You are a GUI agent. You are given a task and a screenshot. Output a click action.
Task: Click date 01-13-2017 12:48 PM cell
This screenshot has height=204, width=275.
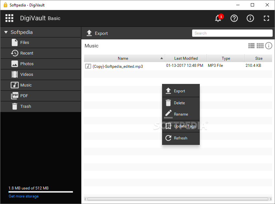point(185,66)
